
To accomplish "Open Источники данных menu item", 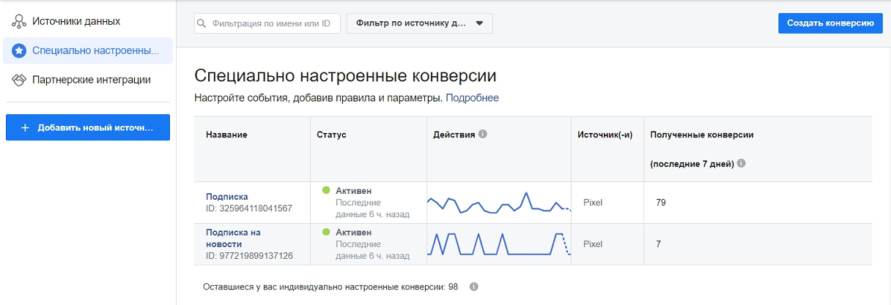I will pos(76,22).
